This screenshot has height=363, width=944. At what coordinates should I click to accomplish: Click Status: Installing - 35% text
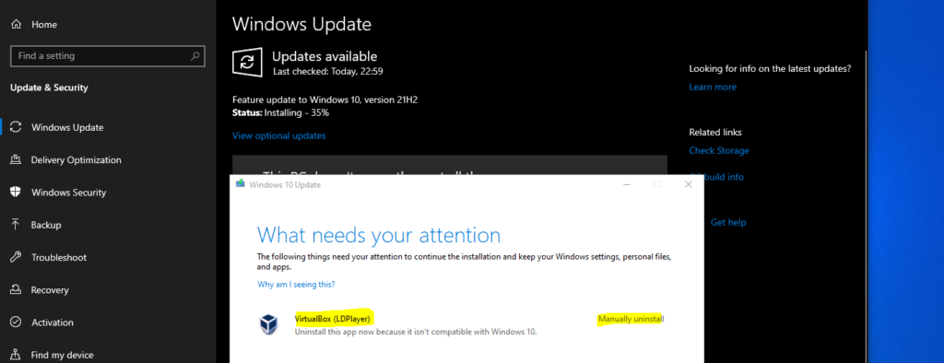pos(280,112)
